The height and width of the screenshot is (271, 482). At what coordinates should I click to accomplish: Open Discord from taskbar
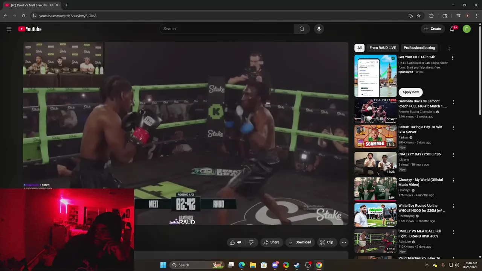pyautogui.click(x=275, y=265)
